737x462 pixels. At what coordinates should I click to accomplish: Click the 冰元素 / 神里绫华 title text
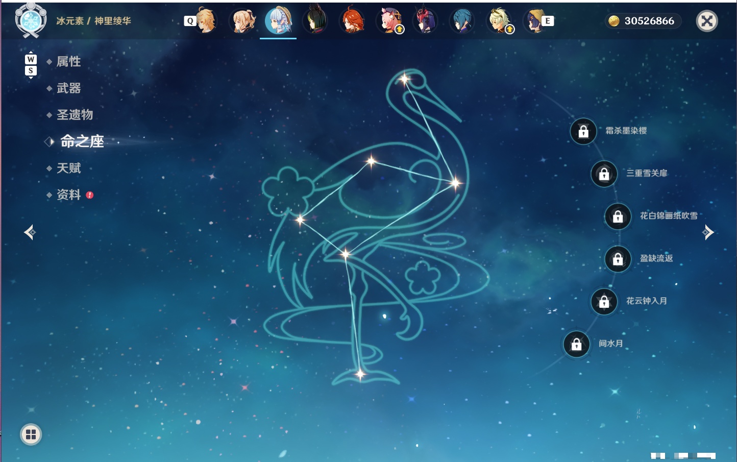point(93,21)
